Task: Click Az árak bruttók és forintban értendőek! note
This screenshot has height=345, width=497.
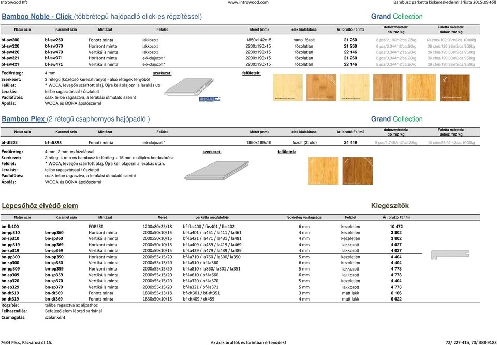Action: pyautogui.click(x=248, y=342)
